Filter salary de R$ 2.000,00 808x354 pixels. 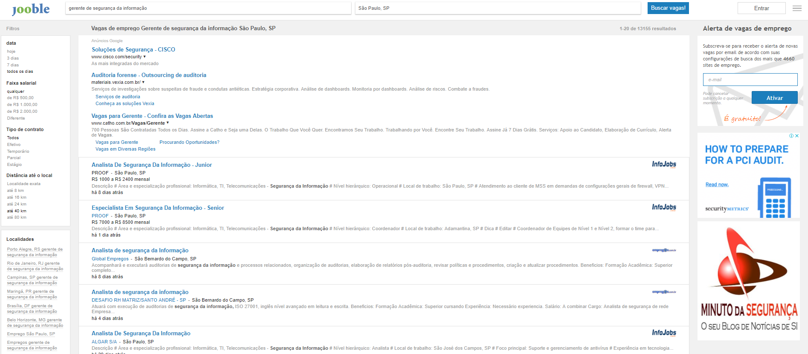click(22, 111)
